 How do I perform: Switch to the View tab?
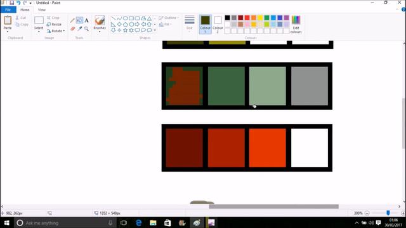[42, 9]
